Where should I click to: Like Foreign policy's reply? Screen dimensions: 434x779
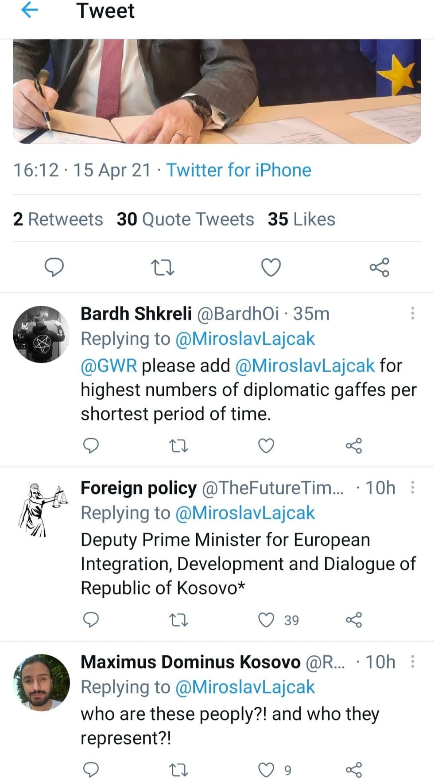266,620
